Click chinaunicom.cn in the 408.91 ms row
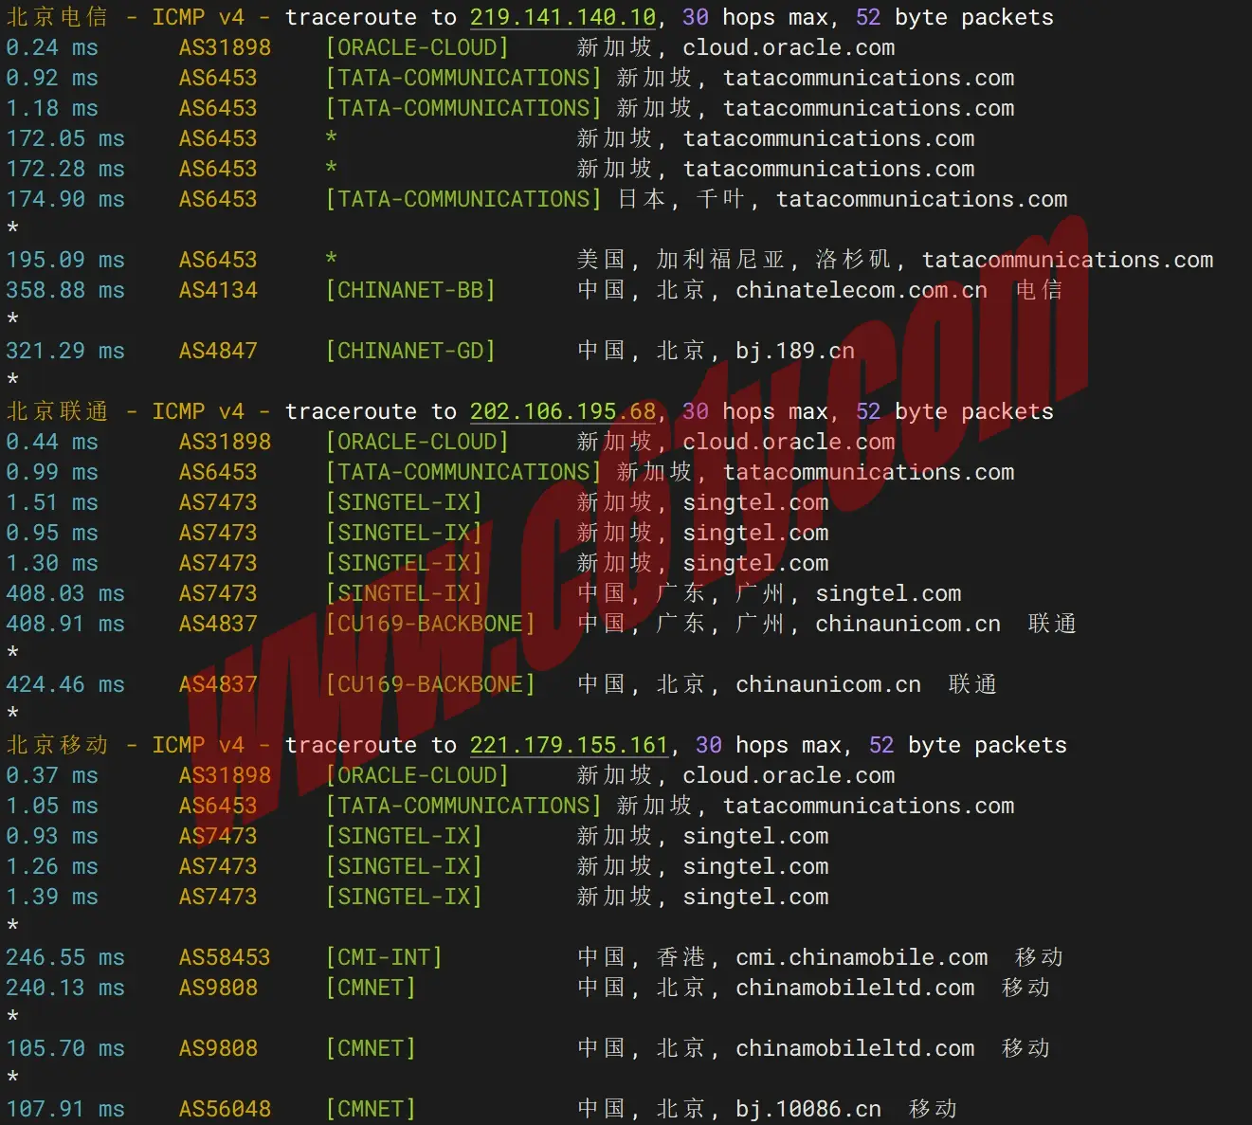 coord(908,624)
